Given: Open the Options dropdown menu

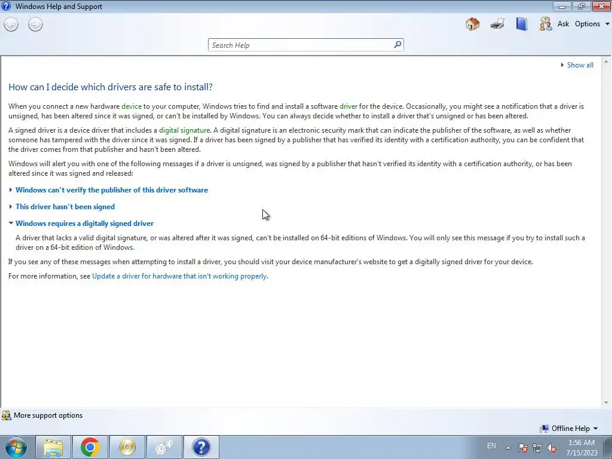Looking at the screenshot, I should (x=592, y=24).
